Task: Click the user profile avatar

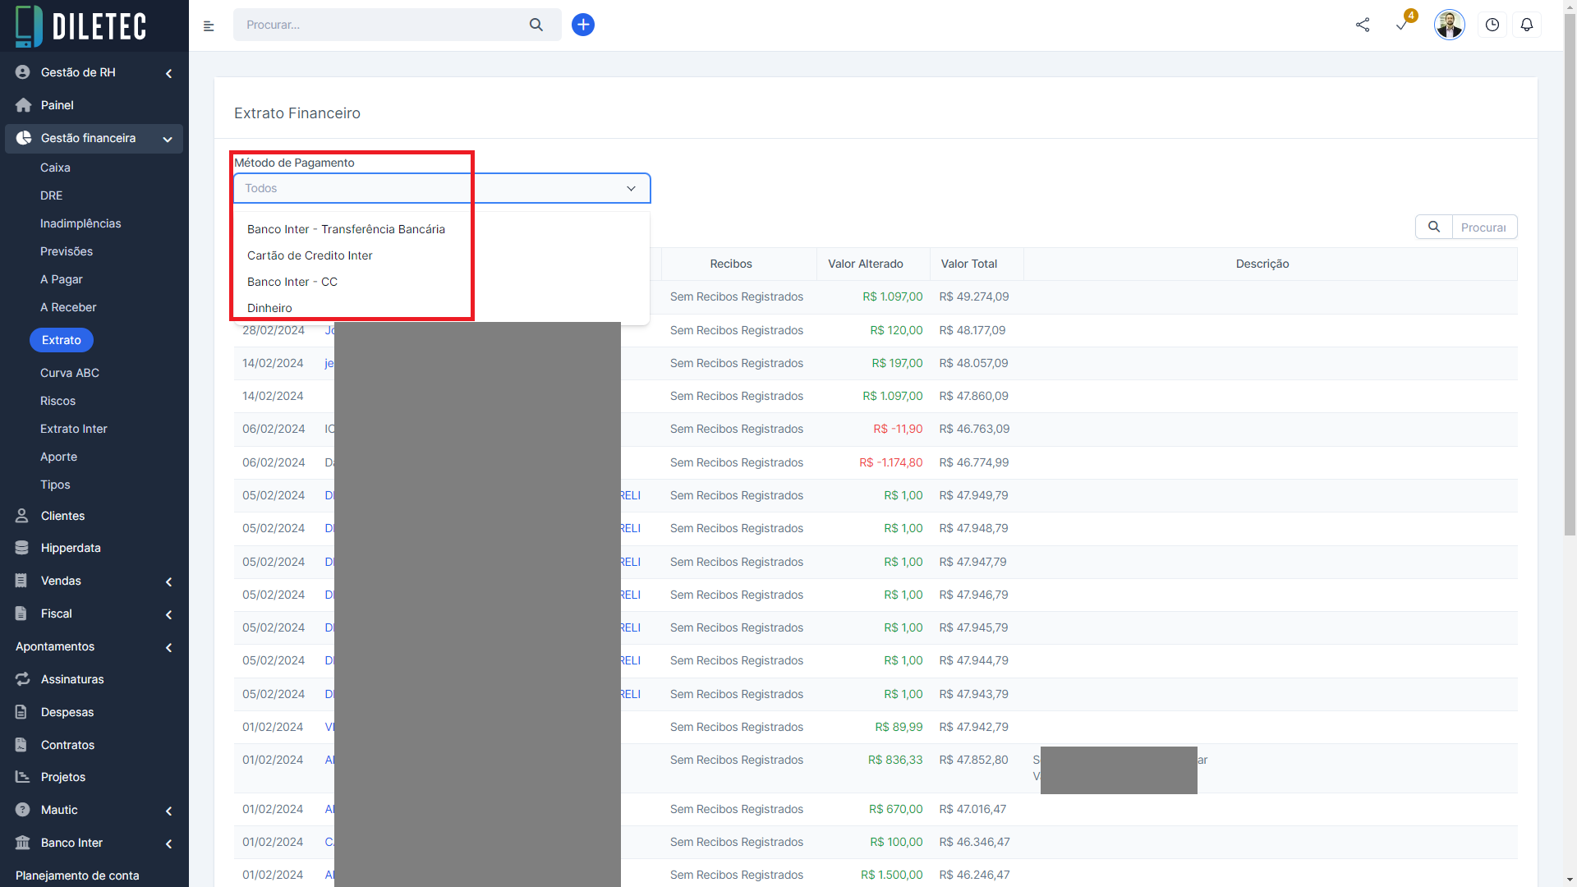Action: [1449, 25]
